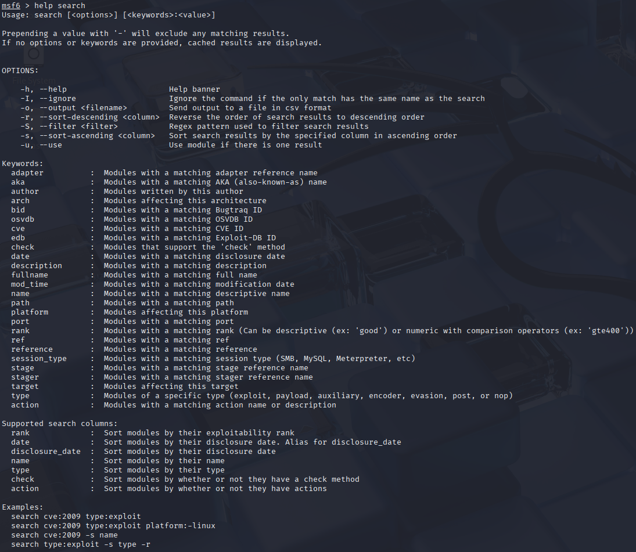Click the '-h, --help' option

tap(44, 89)
